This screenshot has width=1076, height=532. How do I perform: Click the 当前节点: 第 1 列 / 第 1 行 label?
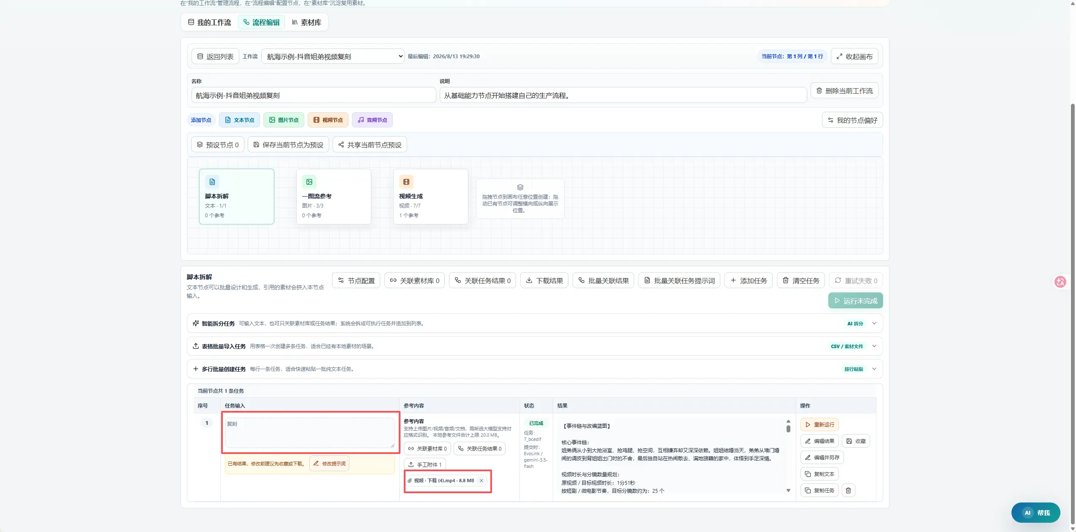click(792, 57)
